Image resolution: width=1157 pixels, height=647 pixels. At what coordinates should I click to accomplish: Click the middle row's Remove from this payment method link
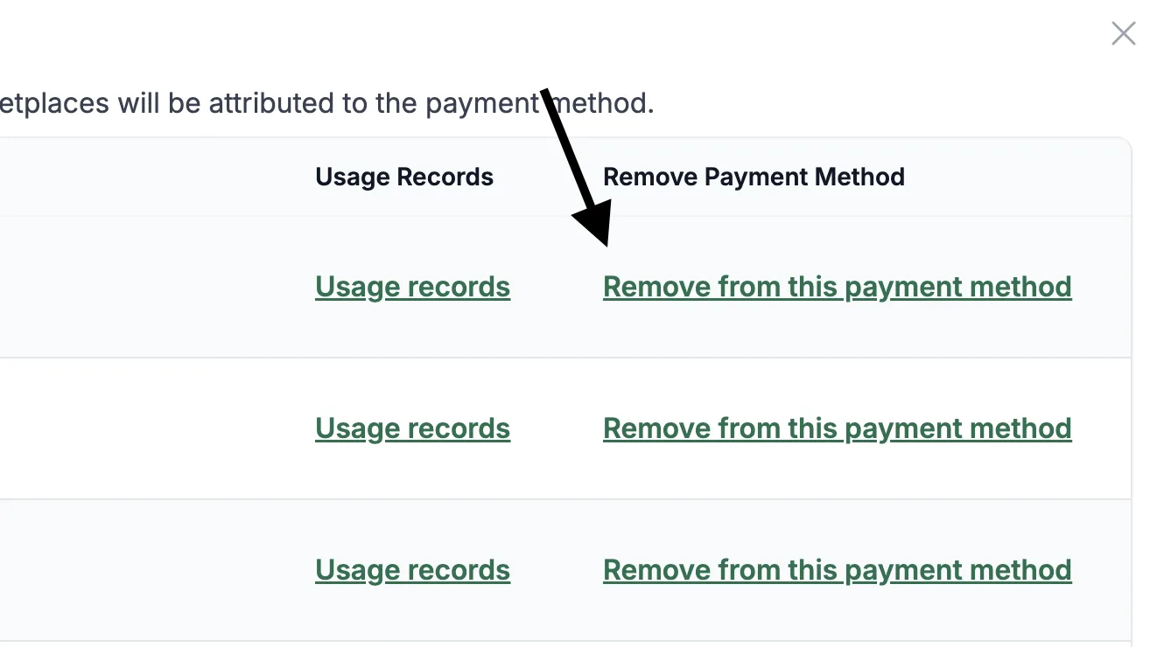(838, 428)
